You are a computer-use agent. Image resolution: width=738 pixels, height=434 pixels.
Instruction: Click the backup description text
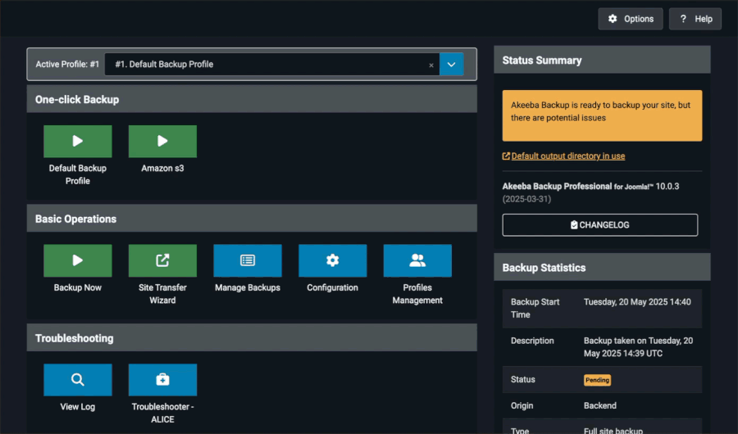click(x=638, y=347)
